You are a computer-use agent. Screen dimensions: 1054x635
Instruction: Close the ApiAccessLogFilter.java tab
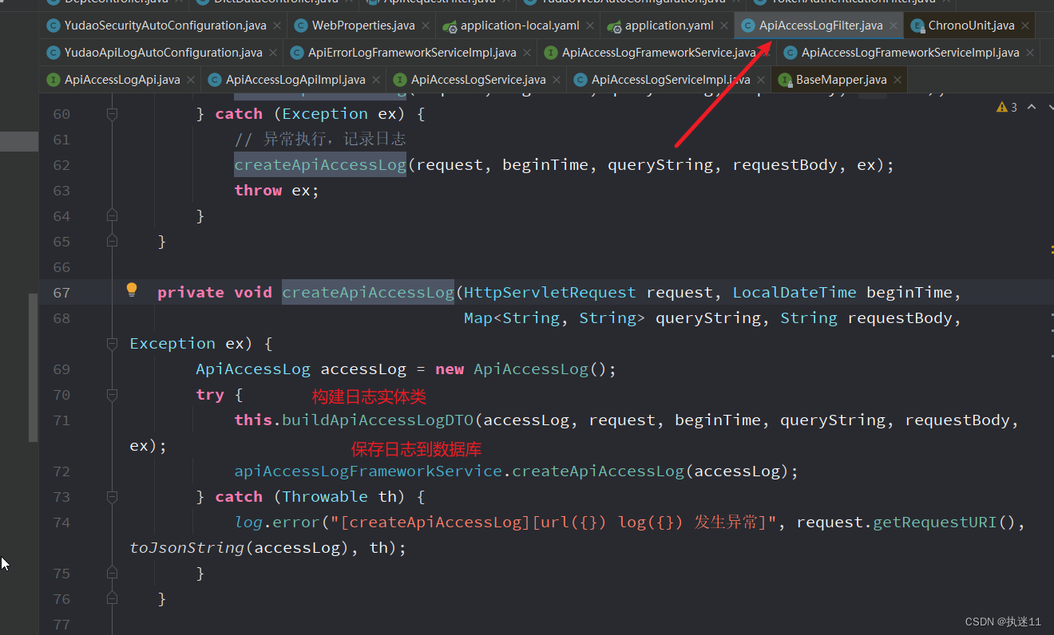[x=894, y=26]
